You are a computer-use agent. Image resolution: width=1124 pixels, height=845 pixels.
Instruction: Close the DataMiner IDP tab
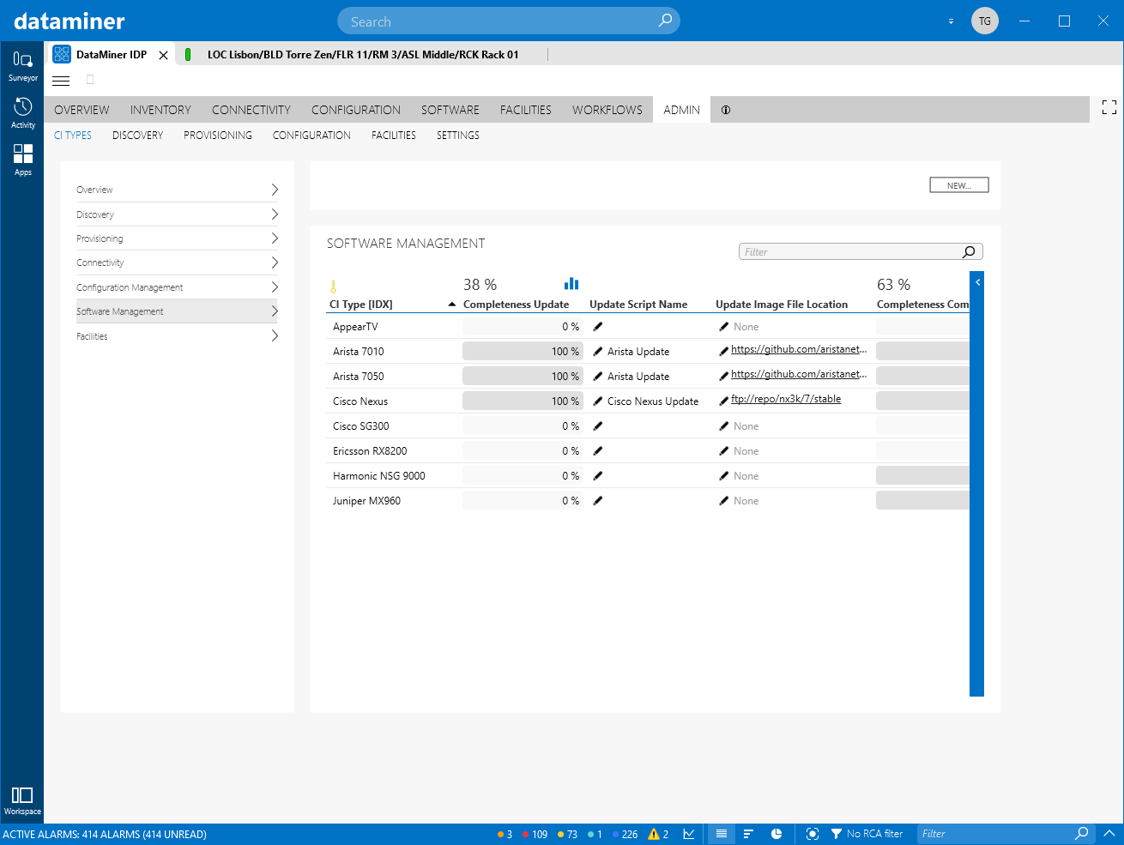[163, 55]
